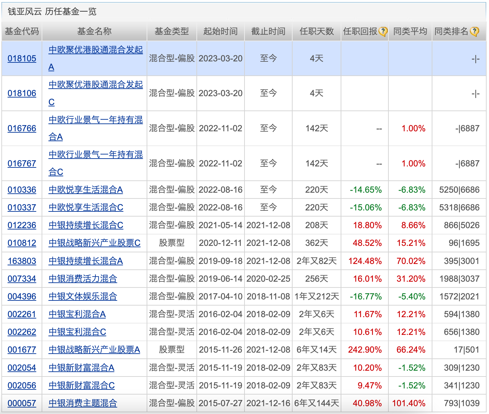This screenshot has width=489, height=414.
Task: Open fund code 010337 link
Action: 22,207
